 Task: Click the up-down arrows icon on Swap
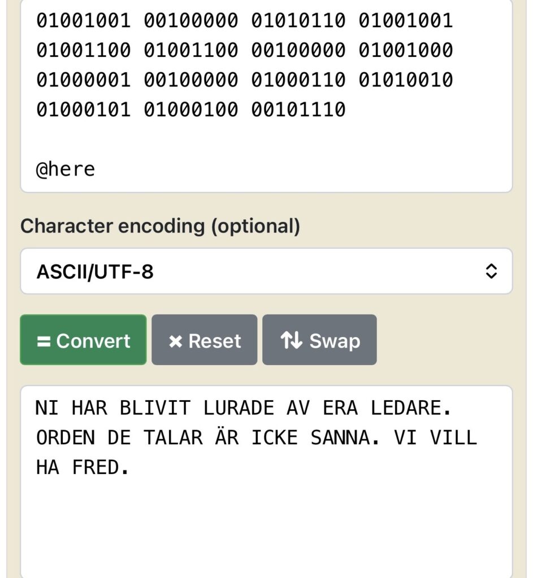(x=291, y=340)
